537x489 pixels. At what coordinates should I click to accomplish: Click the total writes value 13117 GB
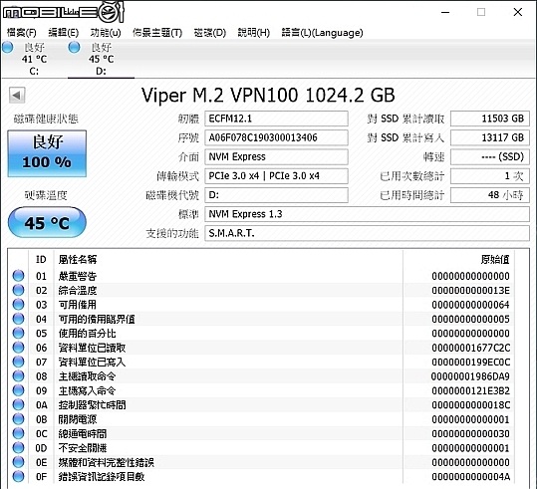(x=490, y=137)
